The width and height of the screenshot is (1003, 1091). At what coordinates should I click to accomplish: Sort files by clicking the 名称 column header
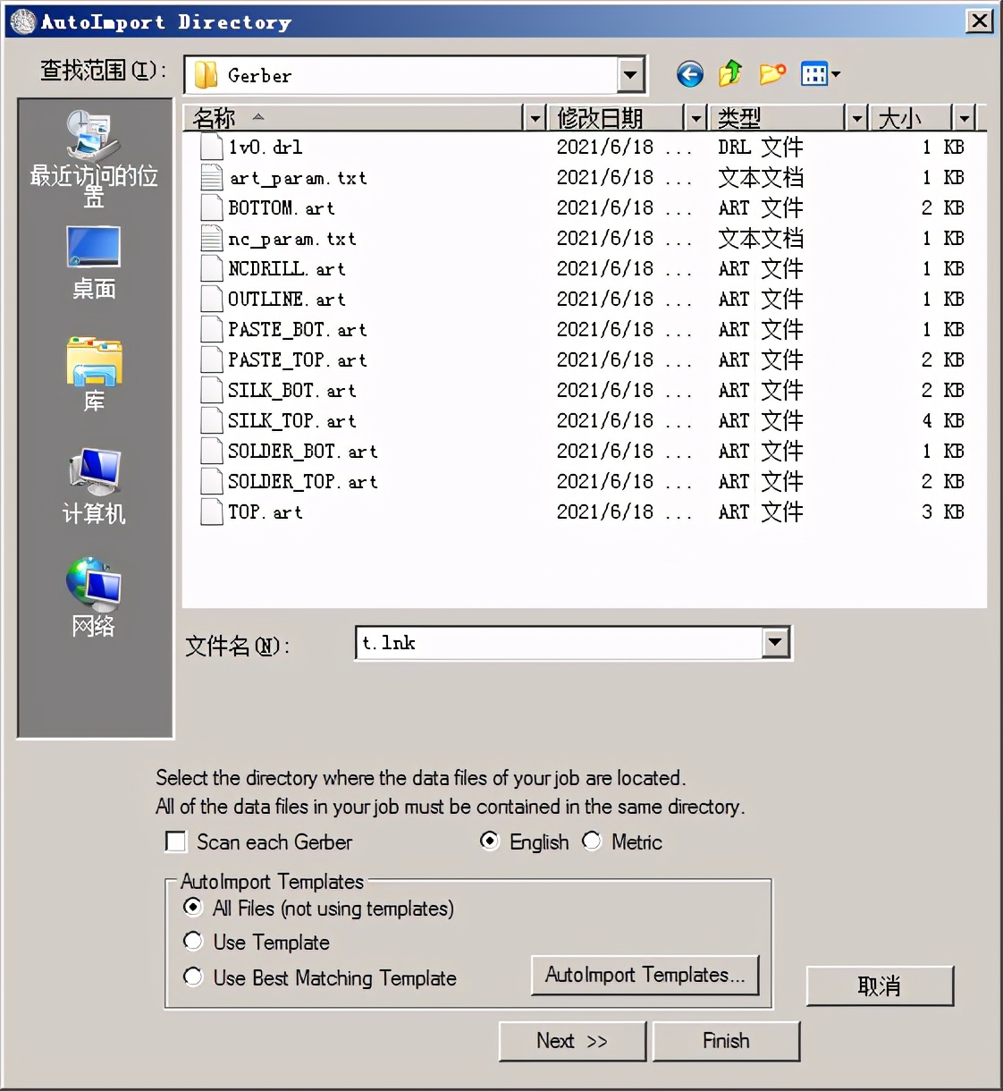pyautogui.click(x=215, y=117)
